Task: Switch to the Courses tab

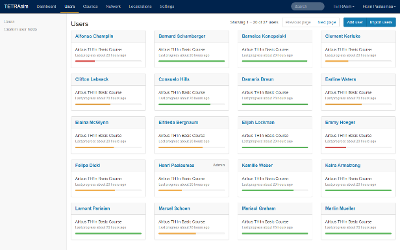Action: click(90, 6)
